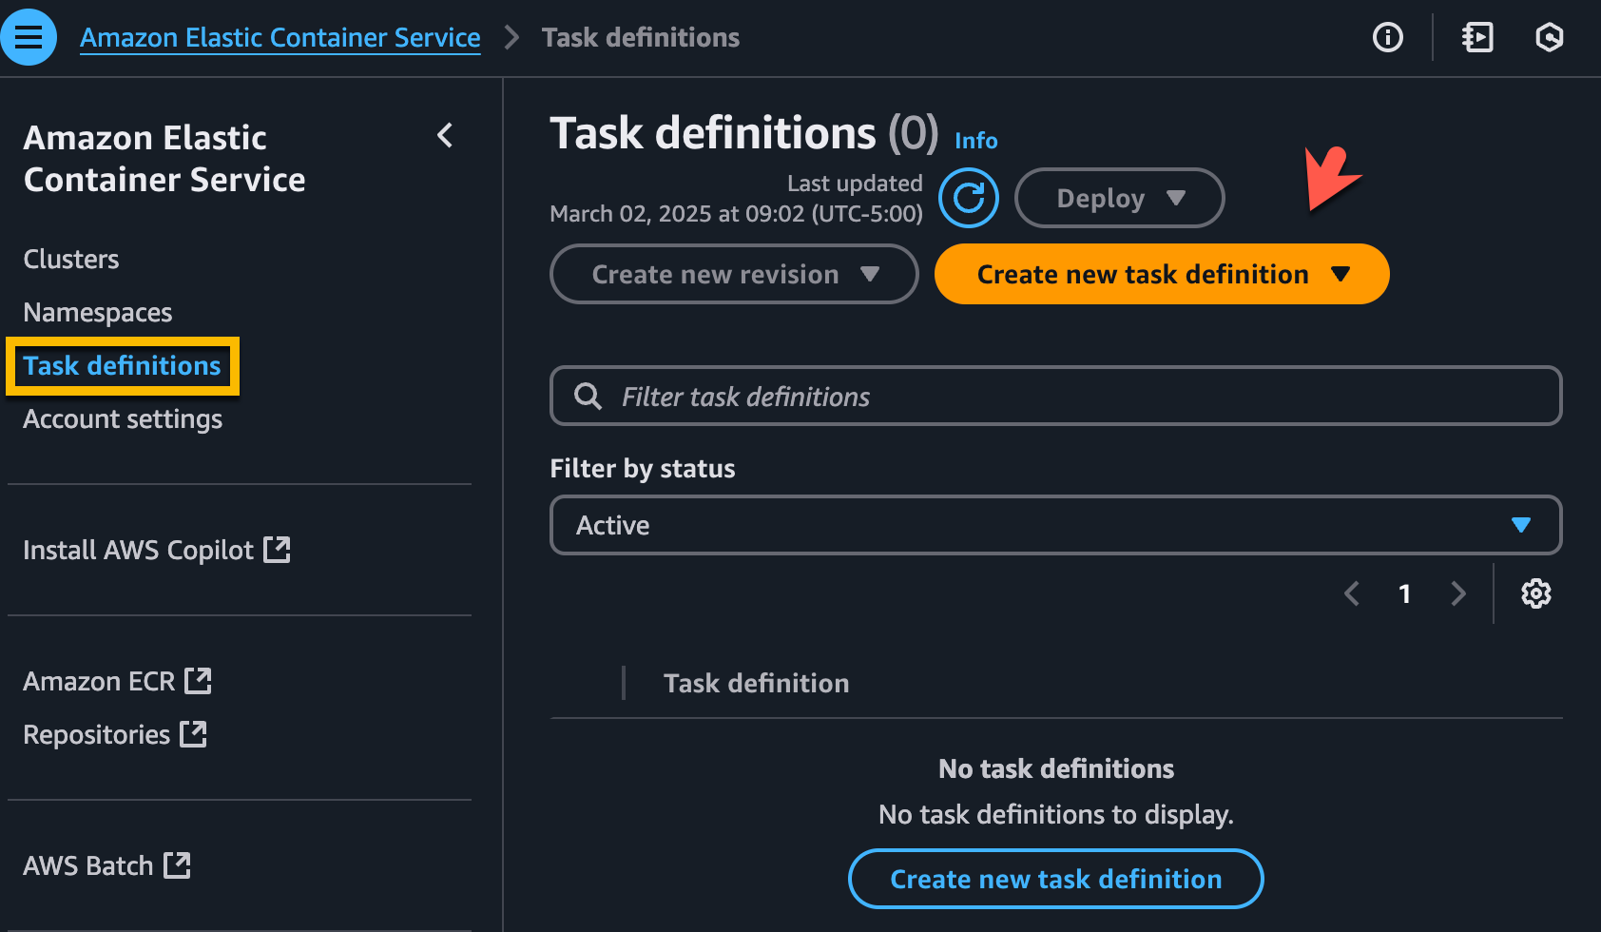Collapse the ECS side navigation panel

(445, 136)
